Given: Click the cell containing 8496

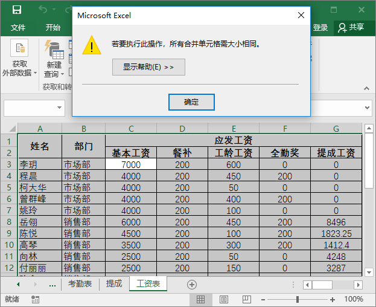Looking at the screenshot, I should point(336,222).
